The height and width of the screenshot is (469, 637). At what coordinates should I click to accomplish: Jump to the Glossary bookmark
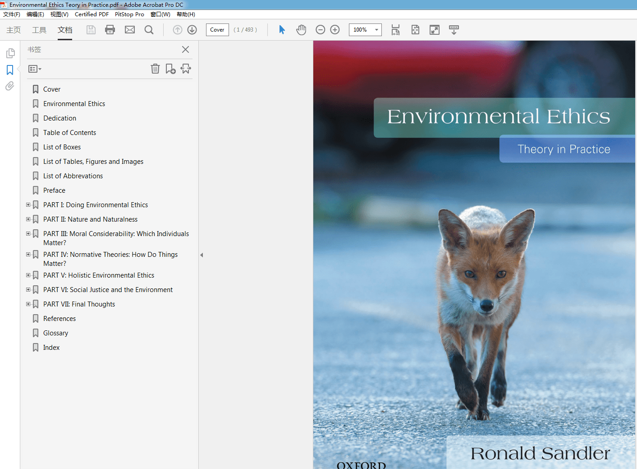(x=56, y=333)
